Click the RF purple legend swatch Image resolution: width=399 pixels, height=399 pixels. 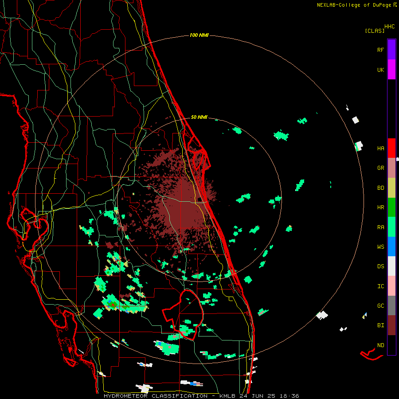(391, 50)
